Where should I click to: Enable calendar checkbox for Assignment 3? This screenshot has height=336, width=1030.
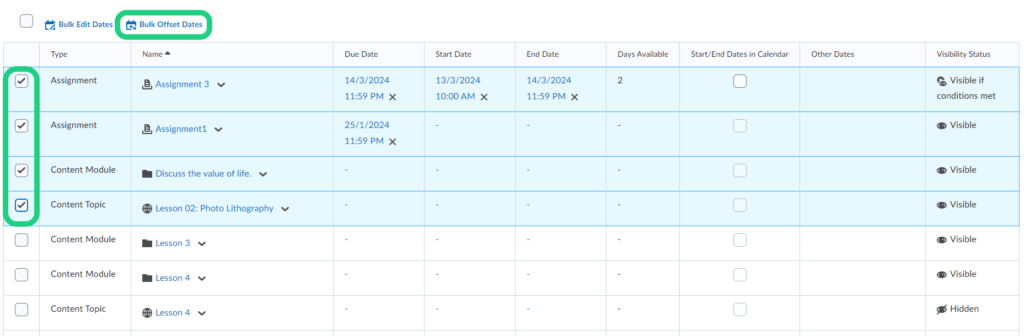click(x=740, y=81)
